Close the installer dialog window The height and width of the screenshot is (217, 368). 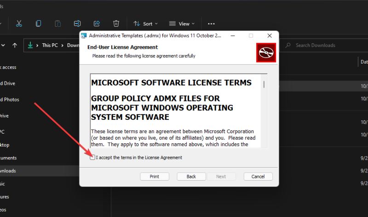coord(270,35)
